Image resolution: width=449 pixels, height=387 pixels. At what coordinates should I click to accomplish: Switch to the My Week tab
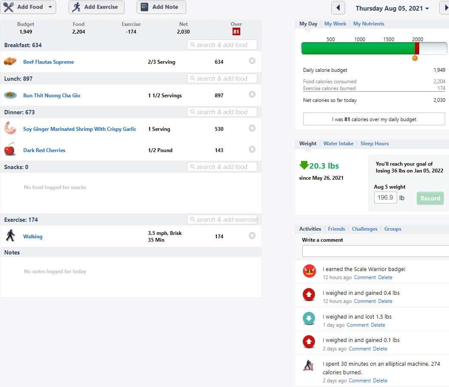[335, 24]
